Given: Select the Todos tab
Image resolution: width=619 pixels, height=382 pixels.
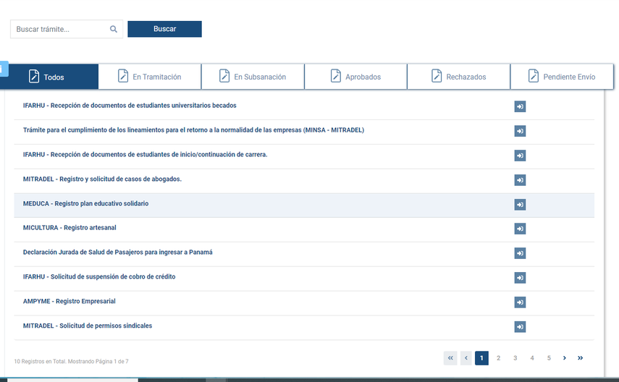Looking at the screenshot, I should [x=49, y=77].
